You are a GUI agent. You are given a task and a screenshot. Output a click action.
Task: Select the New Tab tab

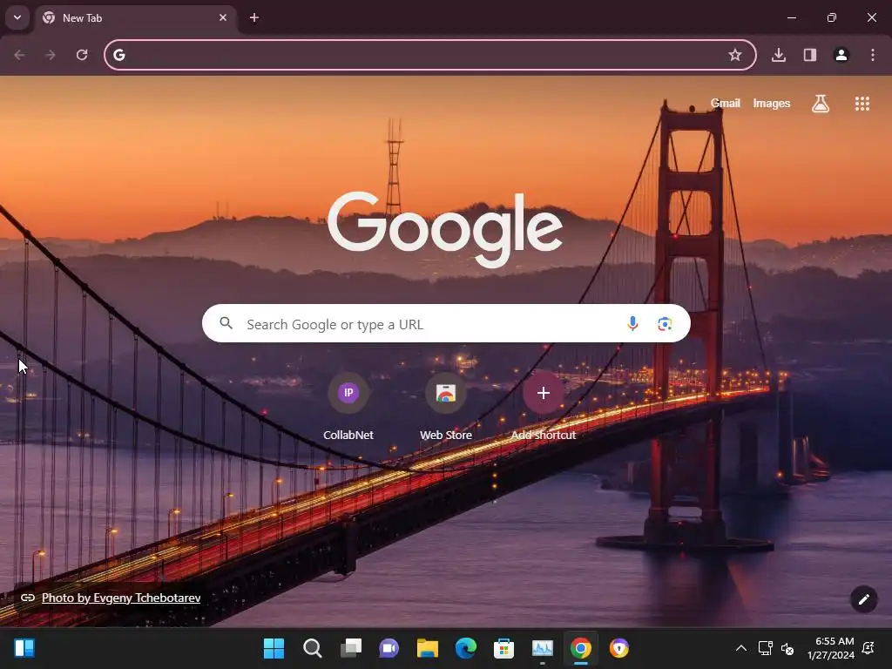pos(135,18)
